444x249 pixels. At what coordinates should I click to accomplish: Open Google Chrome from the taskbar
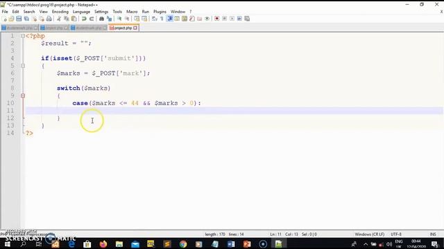(183, 244)
